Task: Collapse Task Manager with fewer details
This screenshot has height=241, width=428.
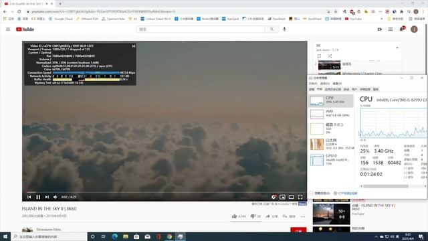Action: [320, 193]
